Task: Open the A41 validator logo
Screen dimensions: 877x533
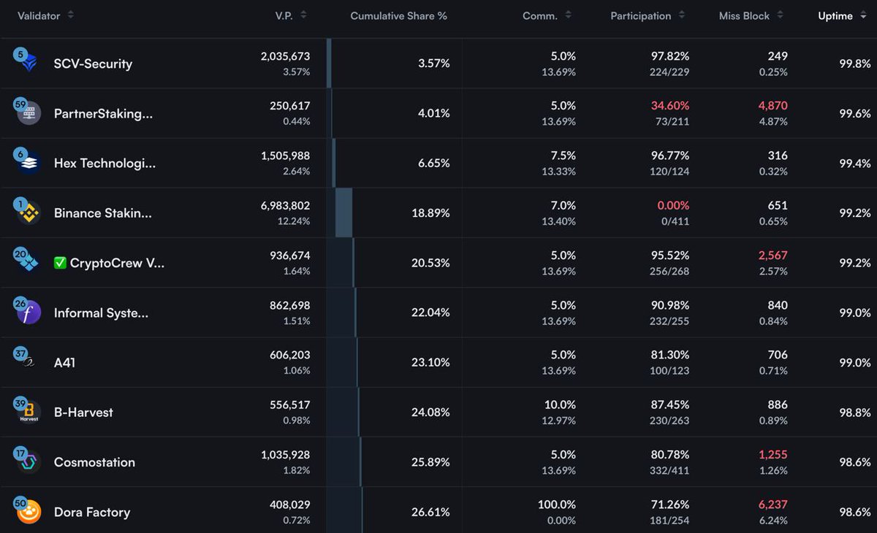Action: [30, 362]
